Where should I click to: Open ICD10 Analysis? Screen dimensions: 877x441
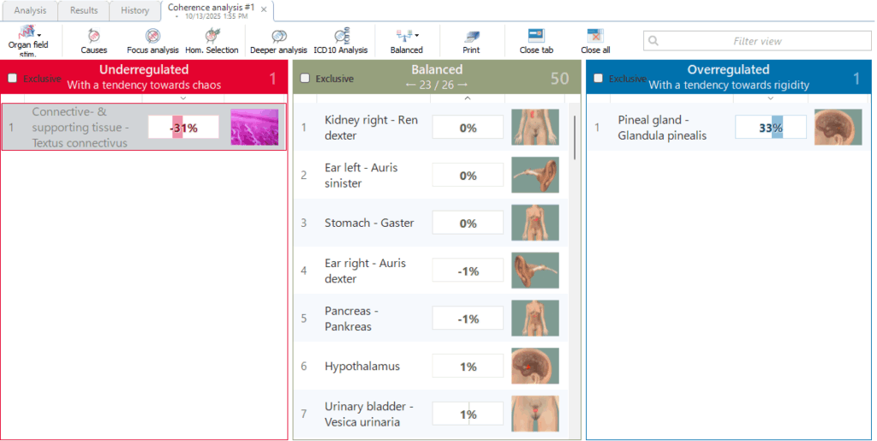(x=340, y=40)
